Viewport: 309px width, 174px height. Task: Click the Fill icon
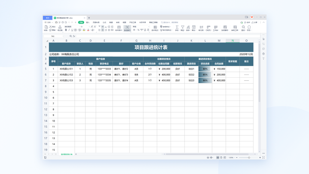pyautogui.click(x=194, y=27)
